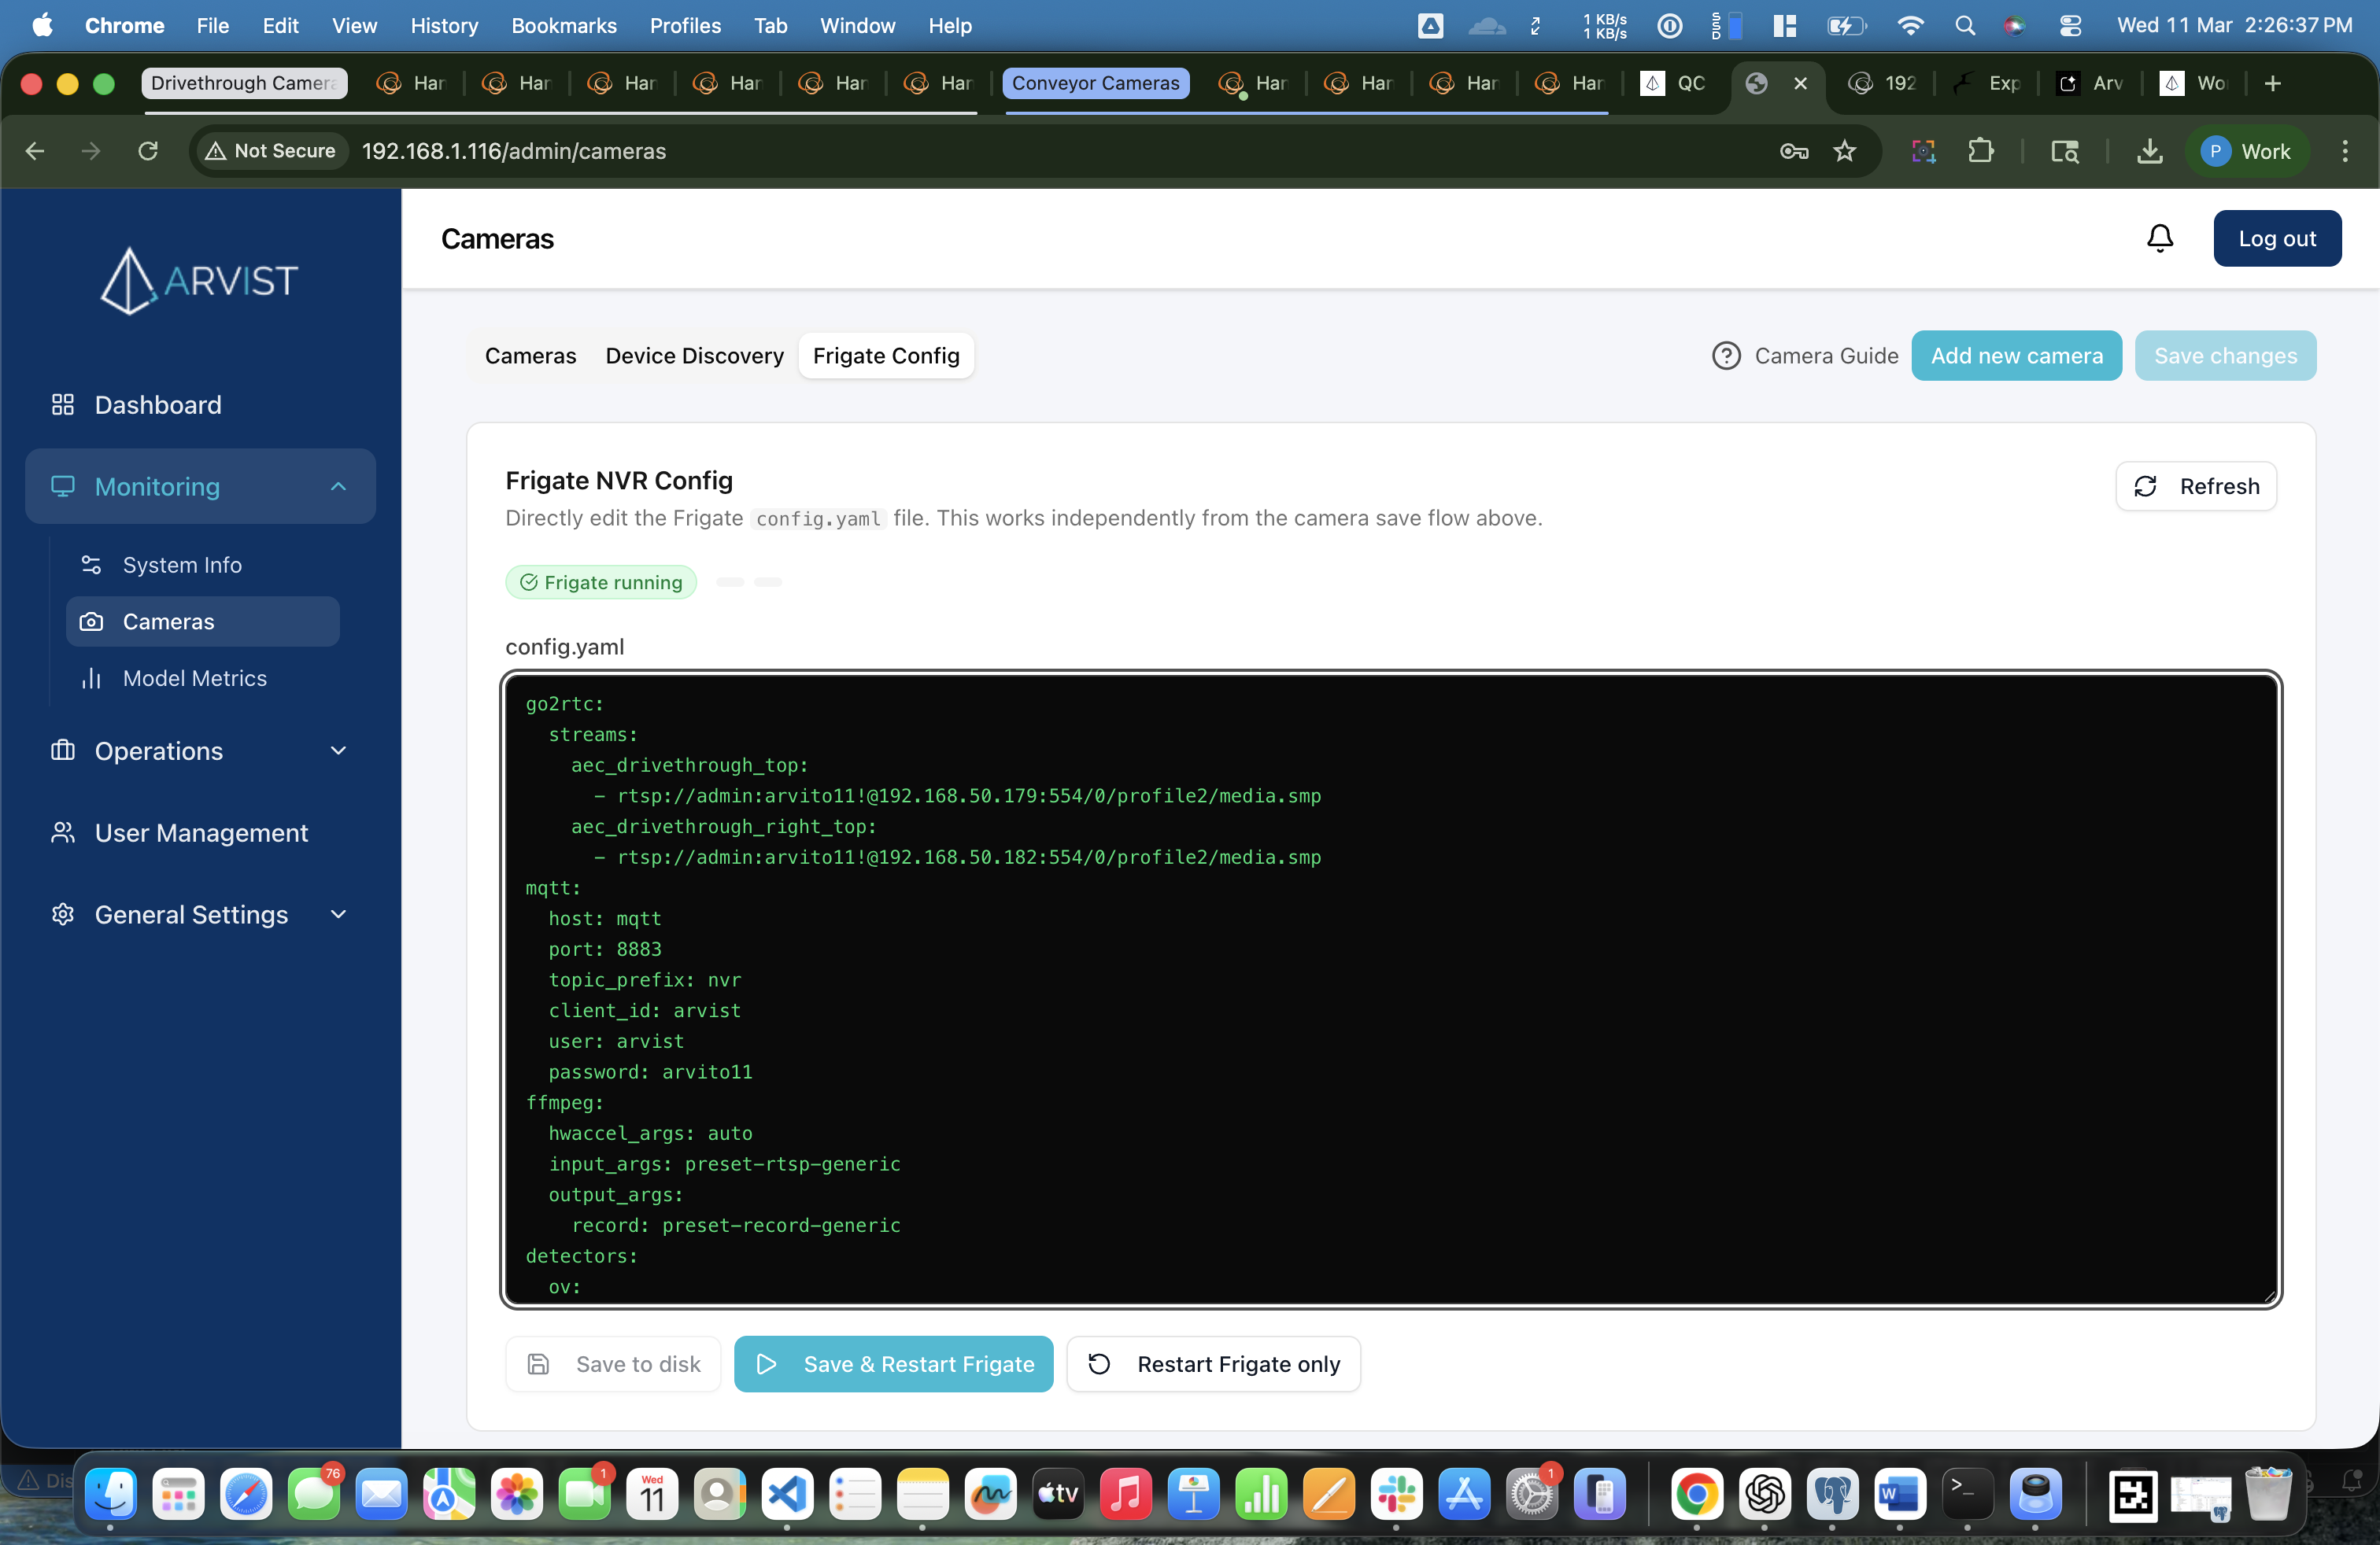
Task: Toggle the bookmark star in the address bar
Action: tap(1845, 151)
